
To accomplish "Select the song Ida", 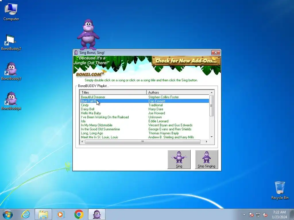I will (83, 121).
